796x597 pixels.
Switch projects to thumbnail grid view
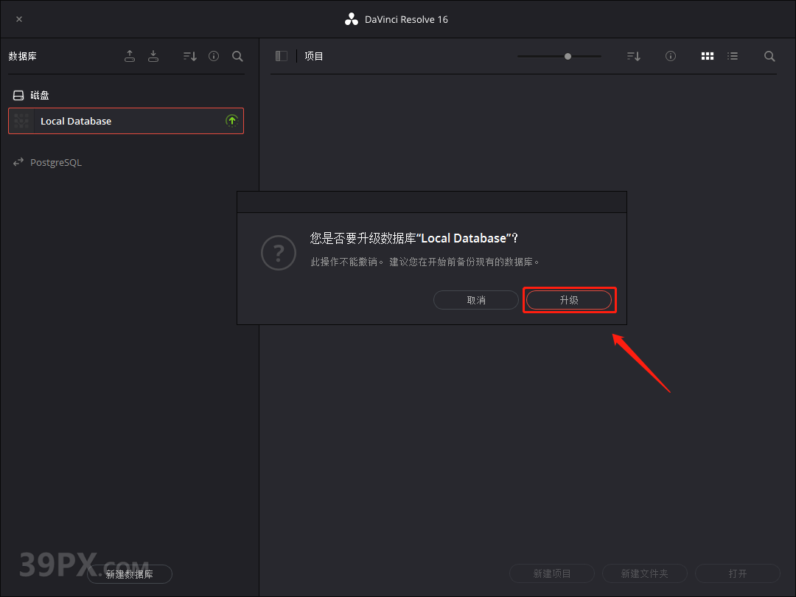click(707, 56)
